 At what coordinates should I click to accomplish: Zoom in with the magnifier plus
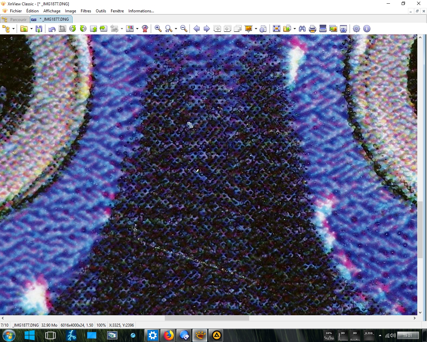(158, 29)
